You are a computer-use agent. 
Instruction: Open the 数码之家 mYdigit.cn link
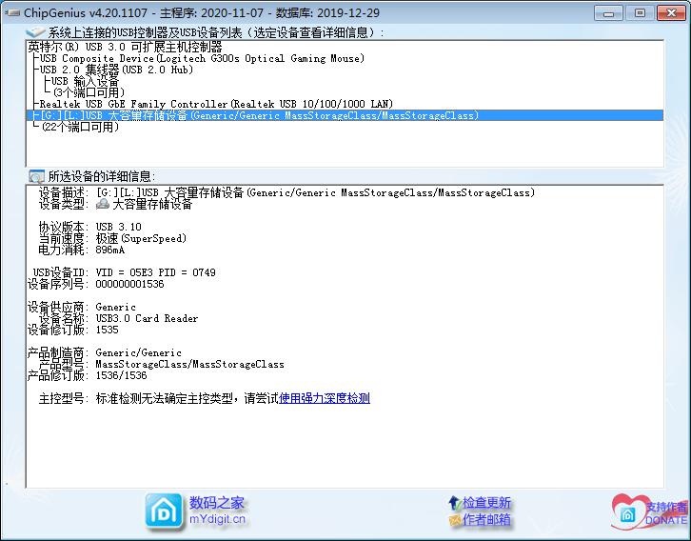(x=217, y=511)
